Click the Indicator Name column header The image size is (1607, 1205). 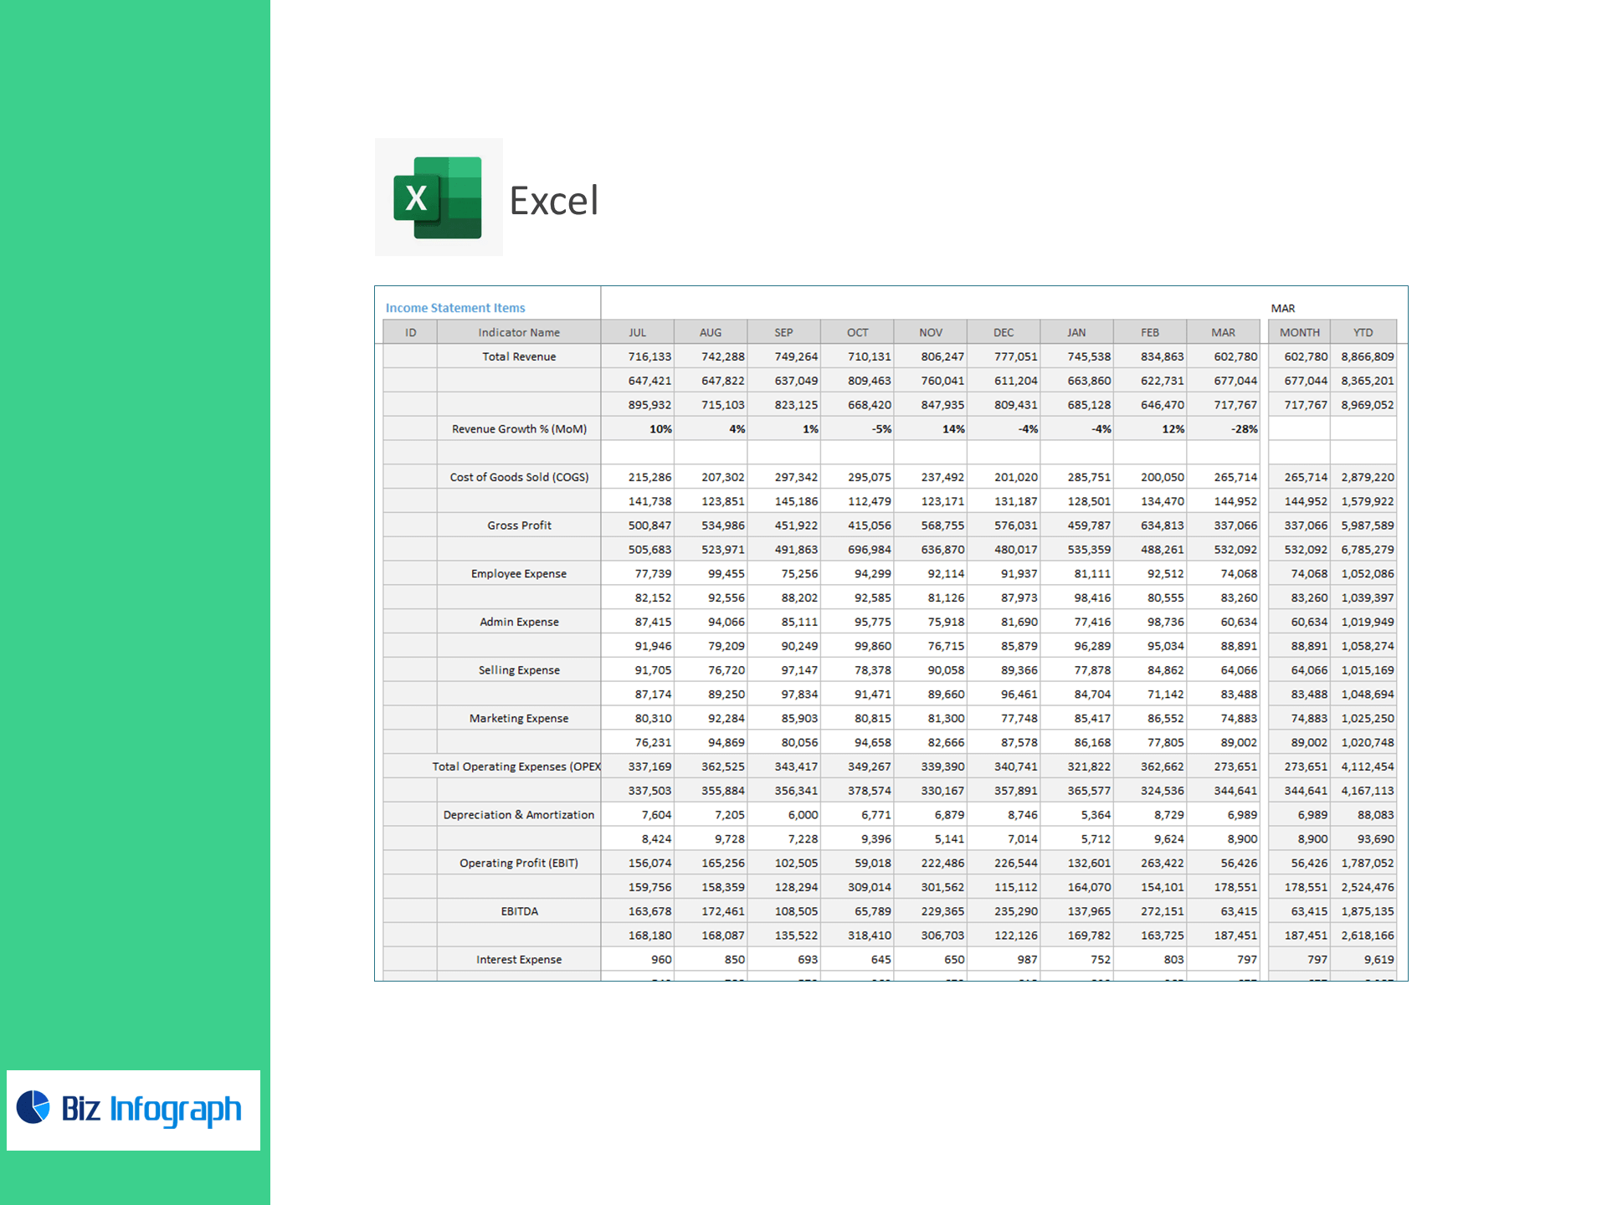pos(518,332)
